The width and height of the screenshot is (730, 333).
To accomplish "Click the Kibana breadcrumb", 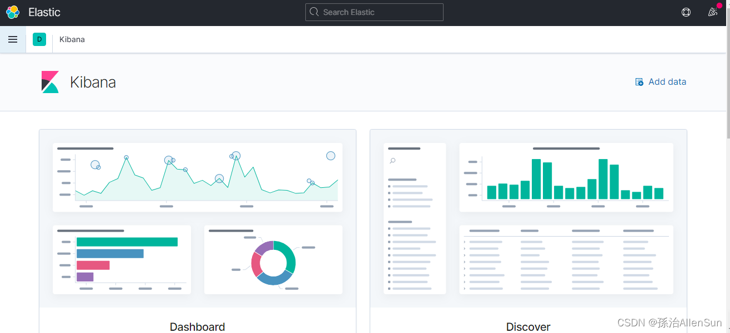I will 72,39.
